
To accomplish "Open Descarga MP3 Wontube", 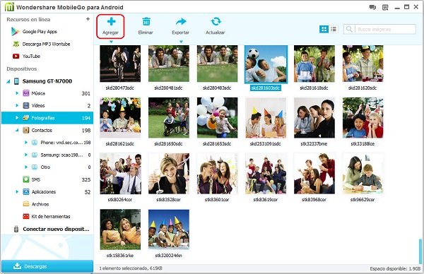I will tap(46, 44).
